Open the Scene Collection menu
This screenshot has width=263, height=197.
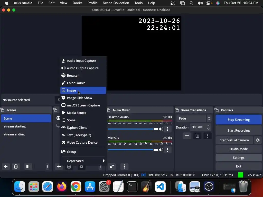(x=116, y=3)
